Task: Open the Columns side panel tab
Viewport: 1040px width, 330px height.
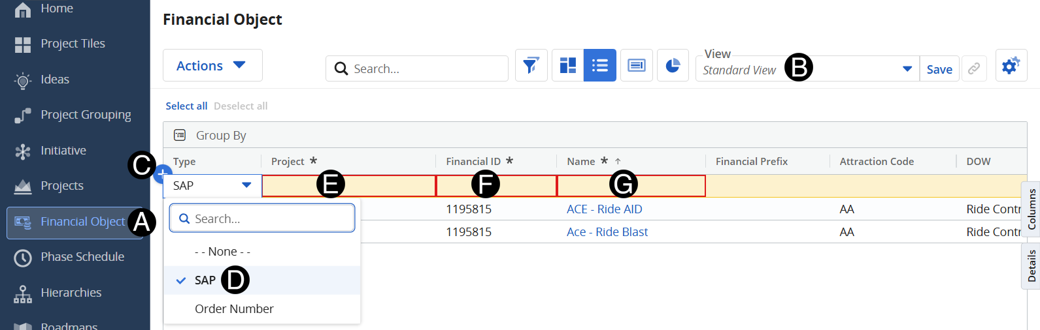Action: [1031, 209]
